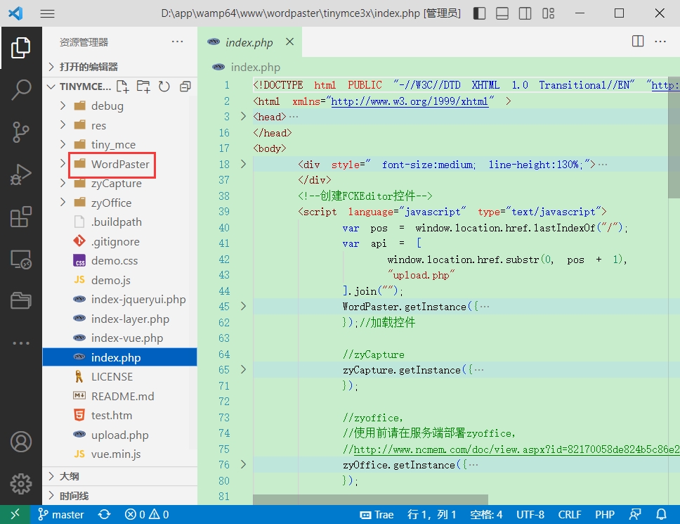Toggle bottom panel layout button
The width and height of the screenshot is (680, 524).
pos(502,13)
